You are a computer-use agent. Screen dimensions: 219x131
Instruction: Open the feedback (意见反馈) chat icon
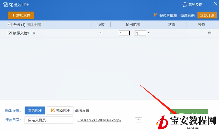point(185,4)
